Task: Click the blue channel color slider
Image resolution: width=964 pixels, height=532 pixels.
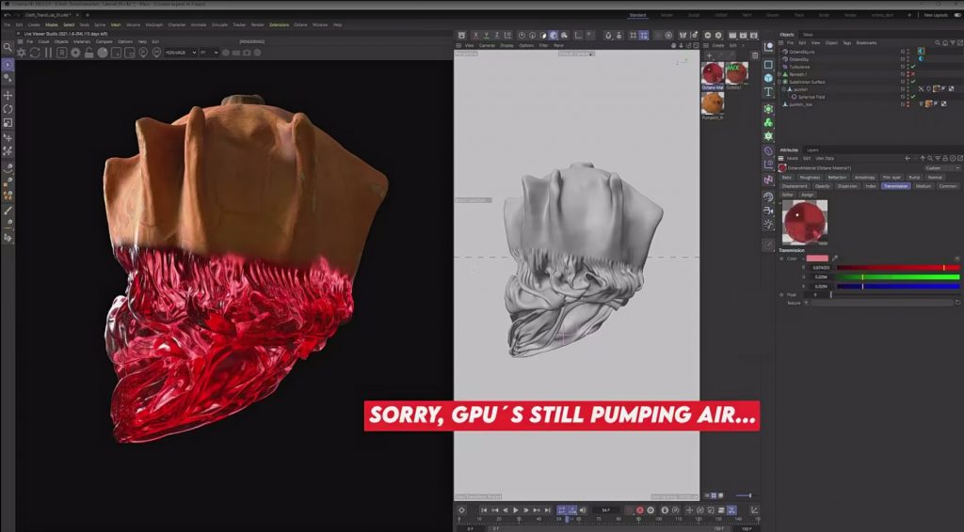Action: tap(897, 286)
